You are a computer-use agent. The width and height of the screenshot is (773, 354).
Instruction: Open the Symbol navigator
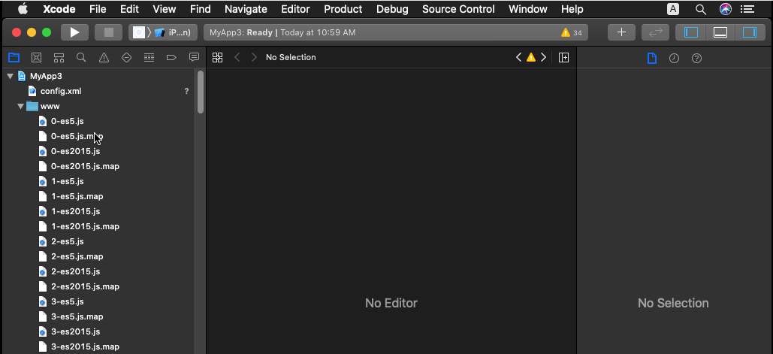(59, 58)
